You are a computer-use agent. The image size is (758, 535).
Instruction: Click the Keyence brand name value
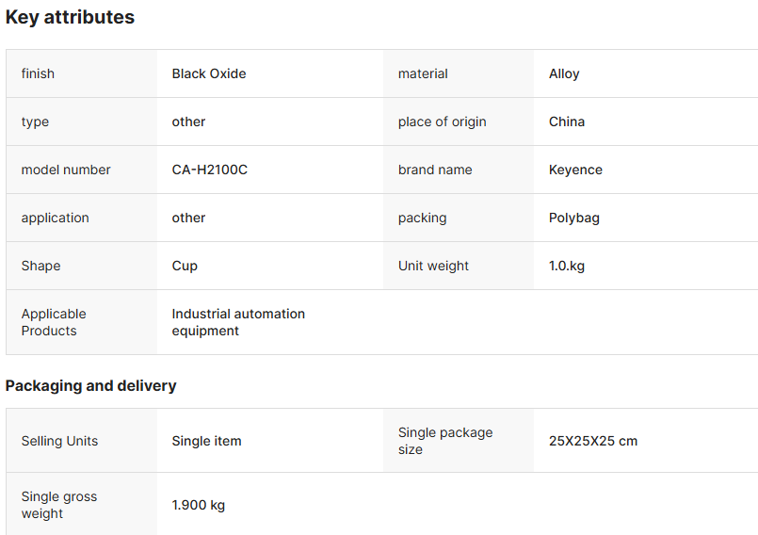pyautogui.click(x=575, y=170)
